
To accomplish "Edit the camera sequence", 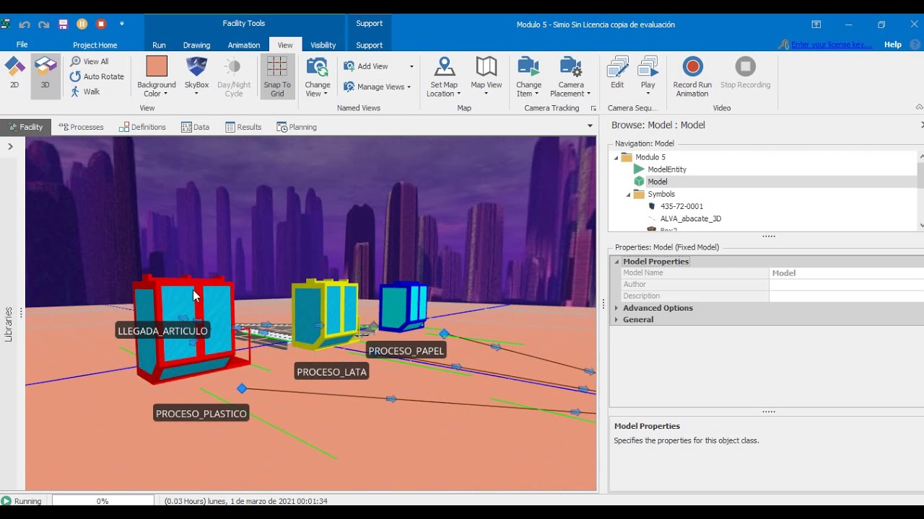I will pos(617,74).
